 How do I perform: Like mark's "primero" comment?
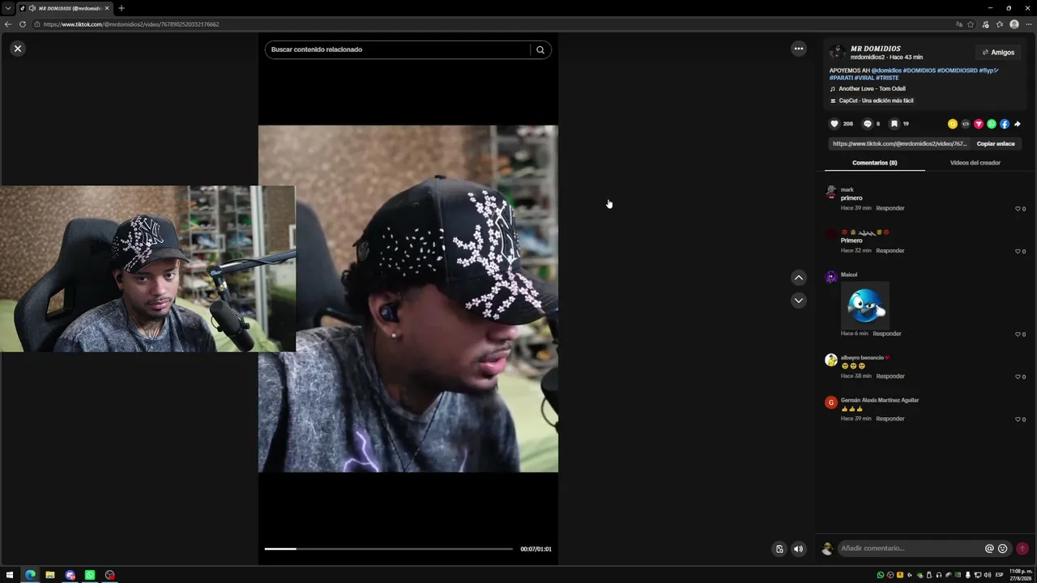pyautogui.click(x=1018, y=209)
